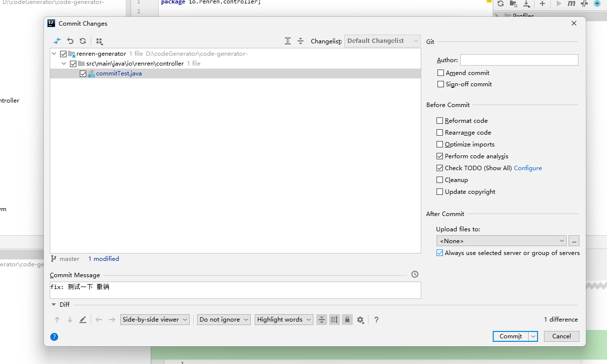Click the Show Diff toolbar icon

[x=57, y=41]
